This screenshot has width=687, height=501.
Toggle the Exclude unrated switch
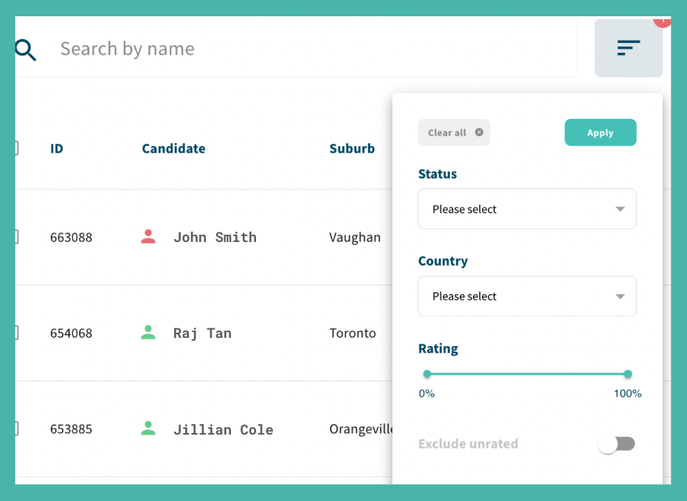(617, 444)
